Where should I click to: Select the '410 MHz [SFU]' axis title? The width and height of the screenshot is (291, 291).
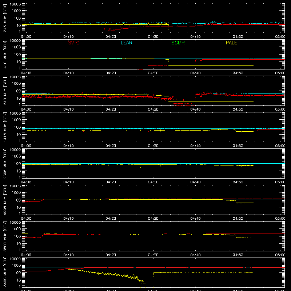click(5, 54)
